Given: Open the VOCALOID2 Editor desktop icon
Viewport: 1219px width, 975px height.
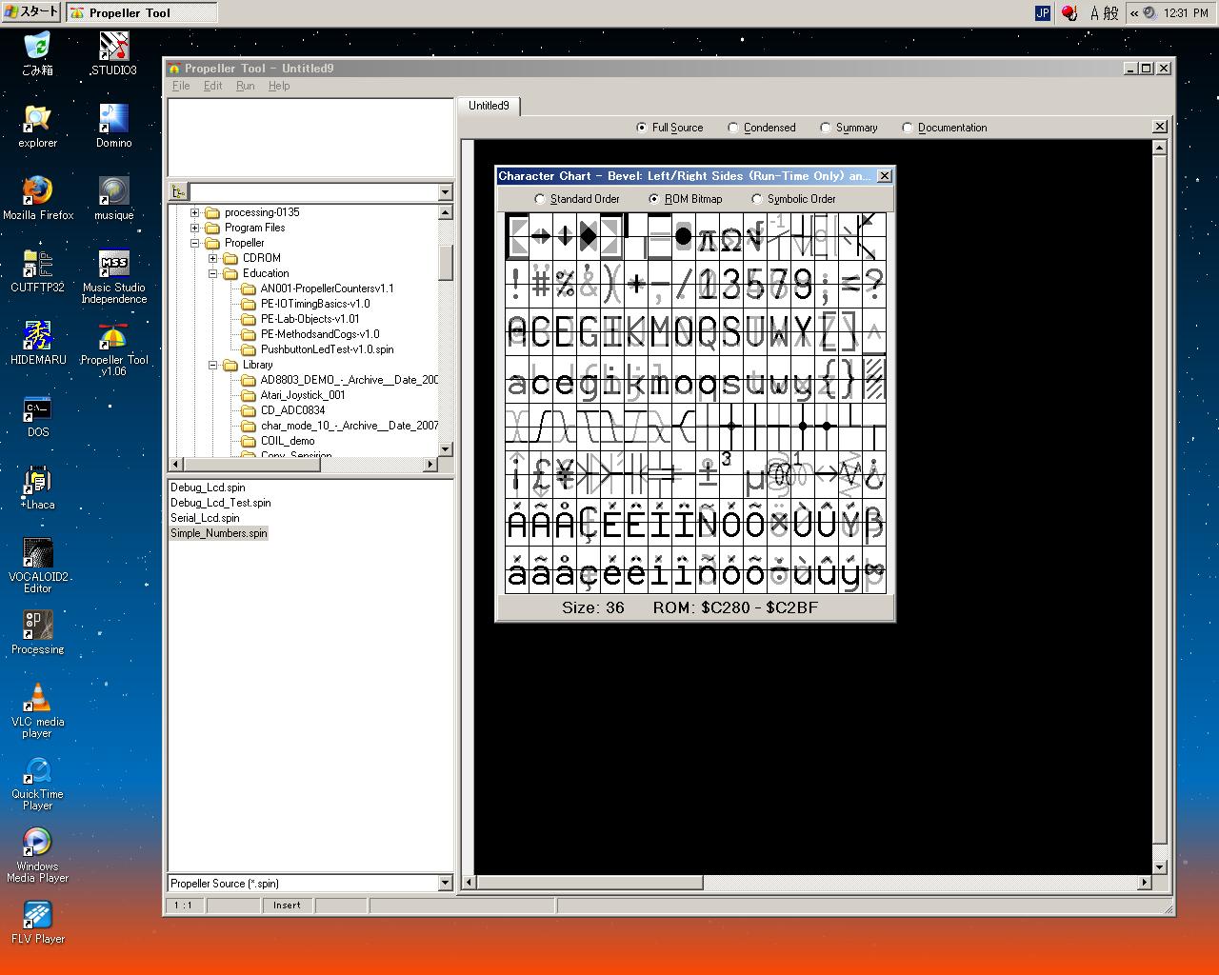Looking at the screenshot, I should point(37,554).
